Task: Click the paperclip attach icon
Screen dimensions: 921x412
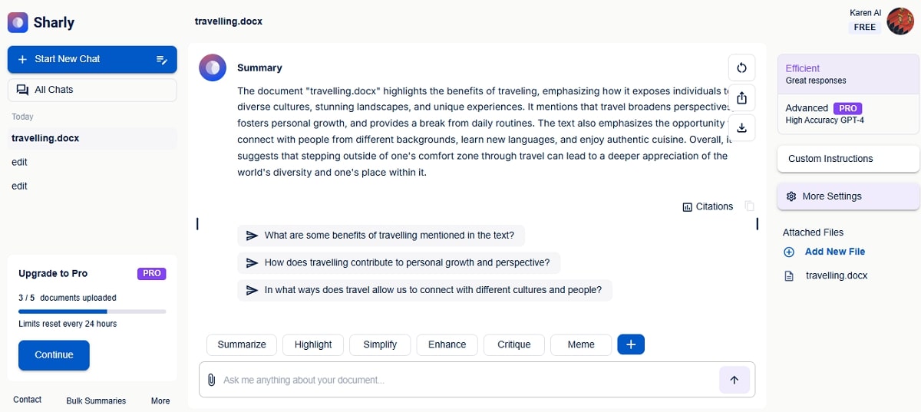Action: (x=211, y=380)
